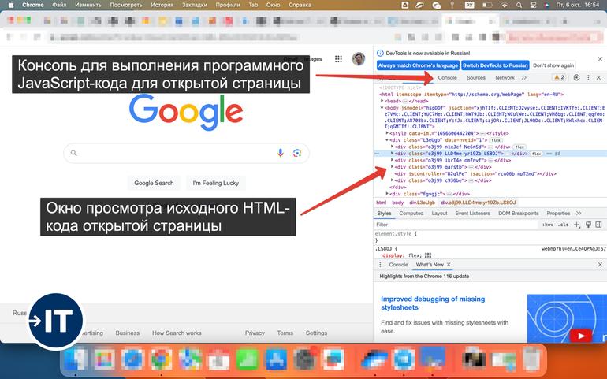The width and height of the screenshot is (607, 379).
Task: Toggle the .cls element classes panel
Action: tap(564, 225)
